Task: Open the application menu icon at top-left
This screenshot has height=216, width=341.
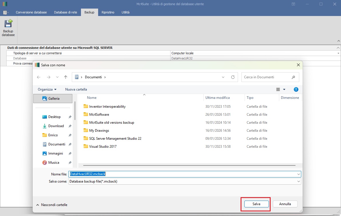Action: (5, 13)
